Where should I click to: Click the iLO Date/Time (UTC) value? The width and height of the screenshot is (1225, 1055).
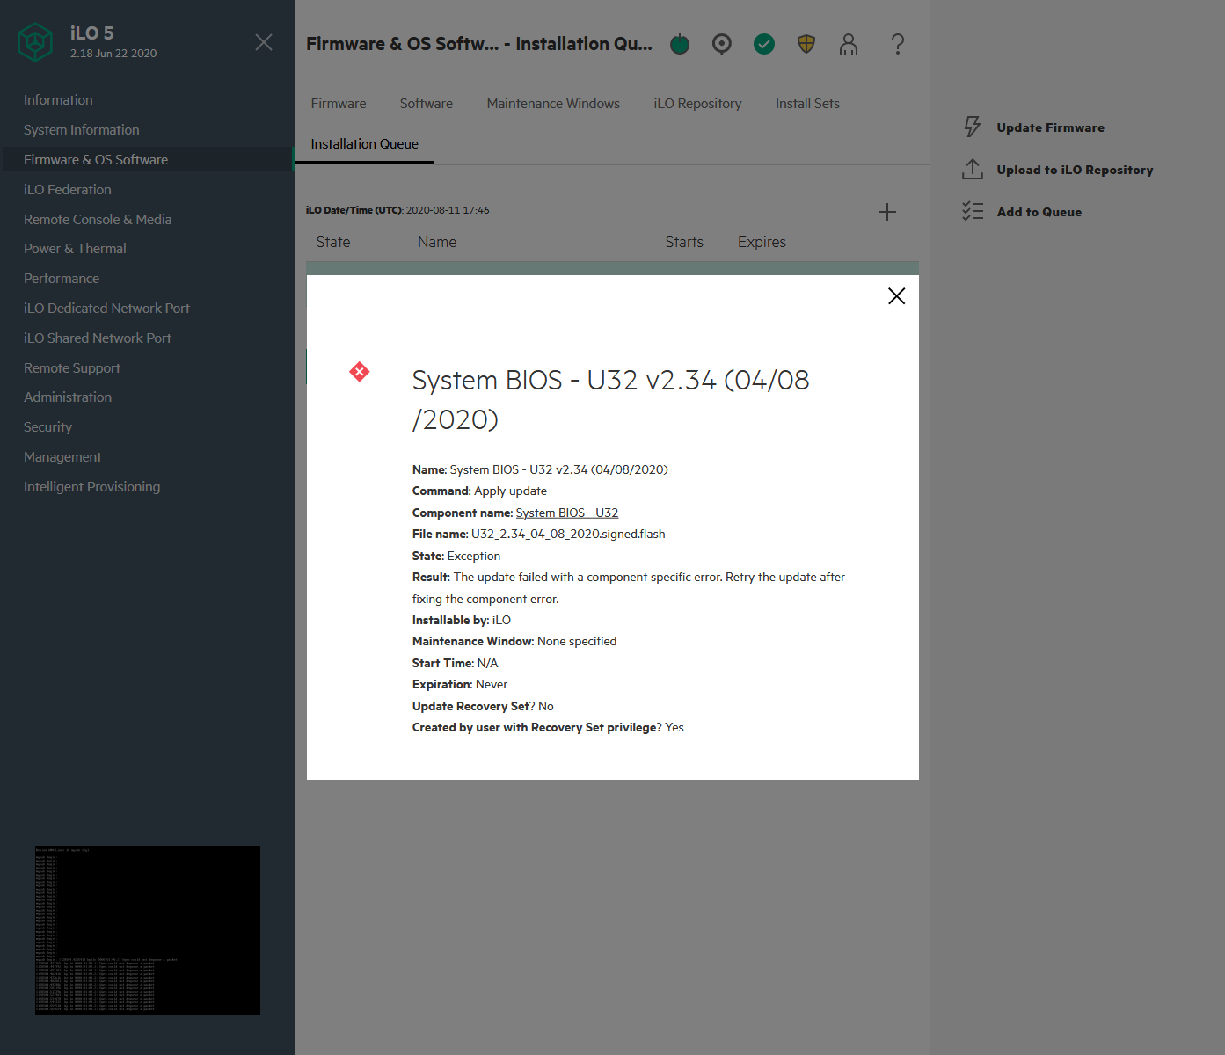click(448, 210)
